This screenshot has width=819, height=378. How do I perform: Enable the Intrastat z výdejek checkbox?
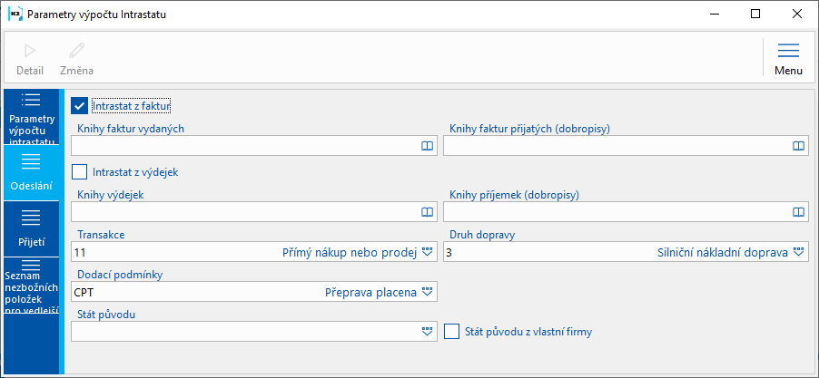pyautogui.click(x=81, y=170)
